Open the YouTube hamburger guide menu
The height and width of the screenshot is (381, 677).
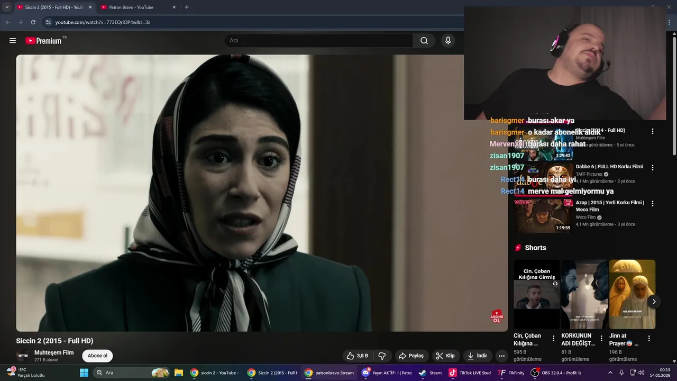pyautogui.click(x=13, y=41)
